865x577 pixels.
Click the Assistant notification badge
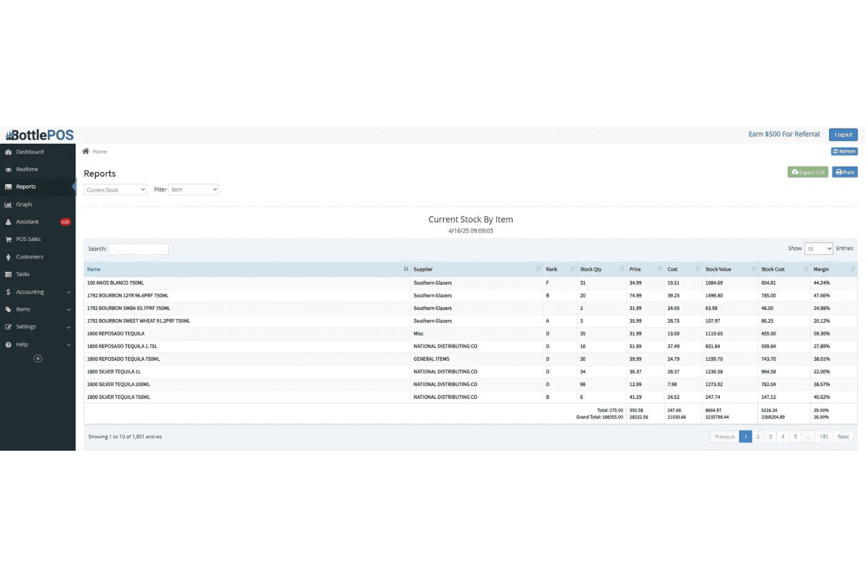point(65,222)
